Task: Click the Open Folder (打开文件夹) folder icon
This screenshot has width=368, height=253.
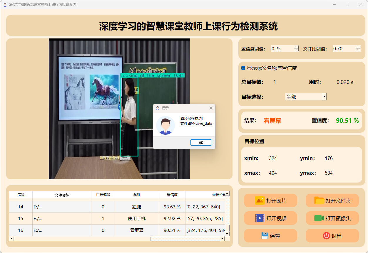Action: pos(319,201)
